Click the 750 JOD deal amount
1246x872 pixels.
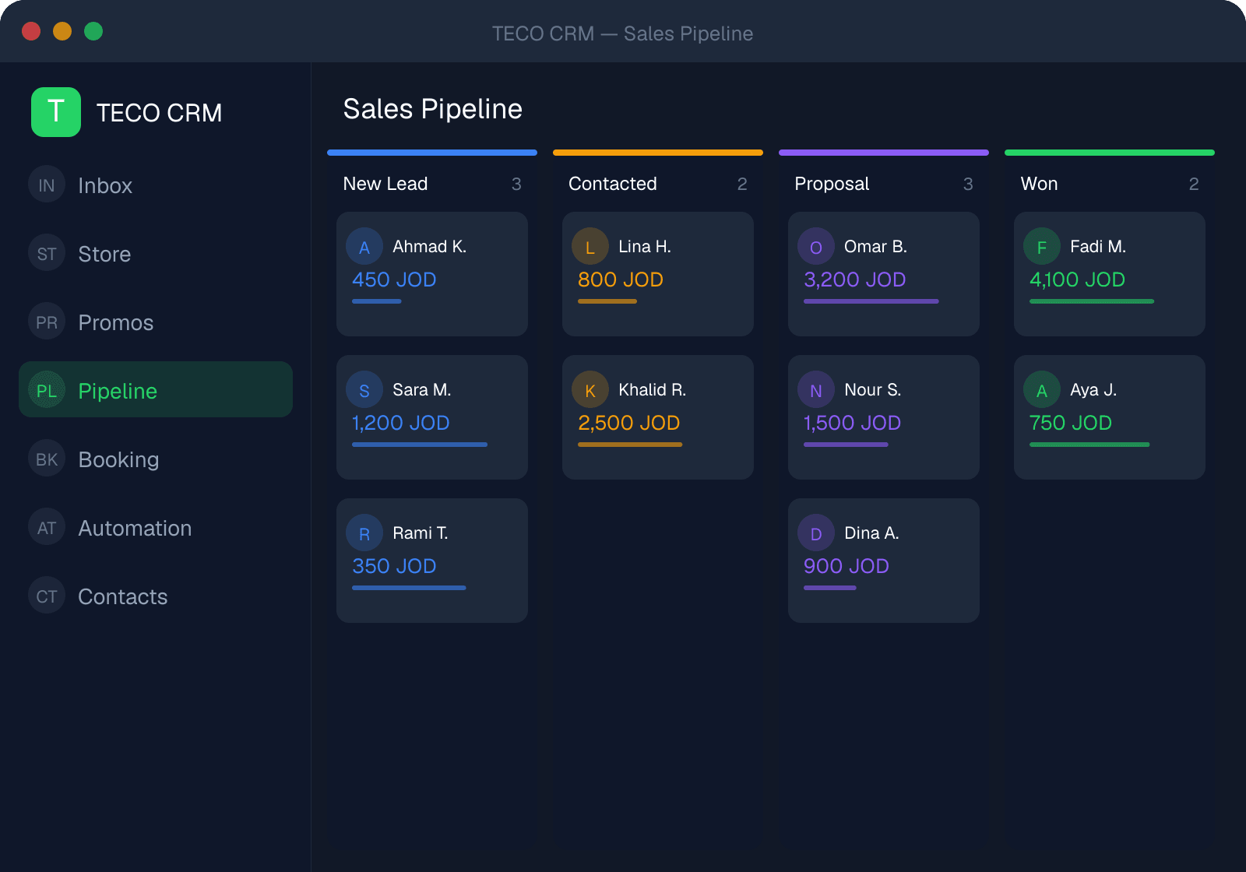click(1071, 423)
